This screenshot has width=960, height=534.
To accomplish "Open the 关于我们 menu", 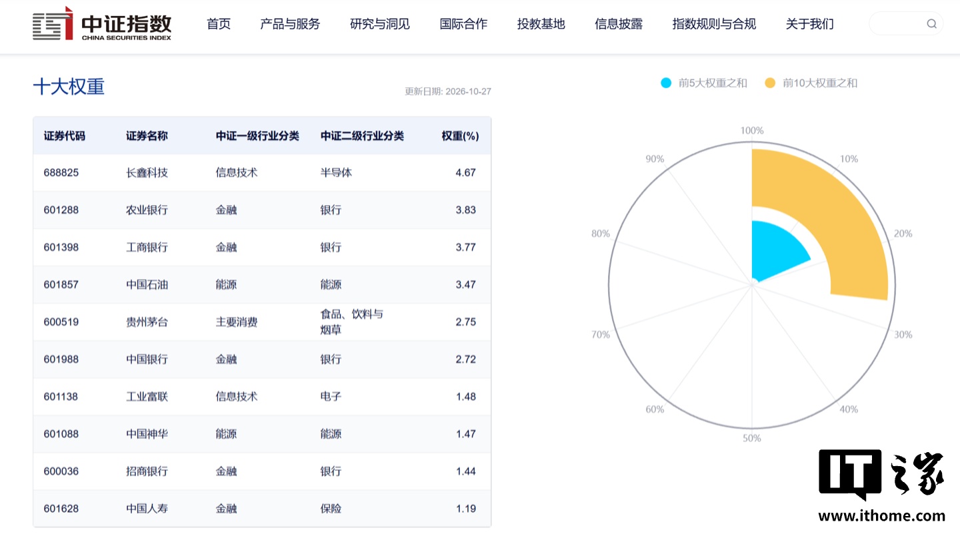I will click(x=809, y=24).
